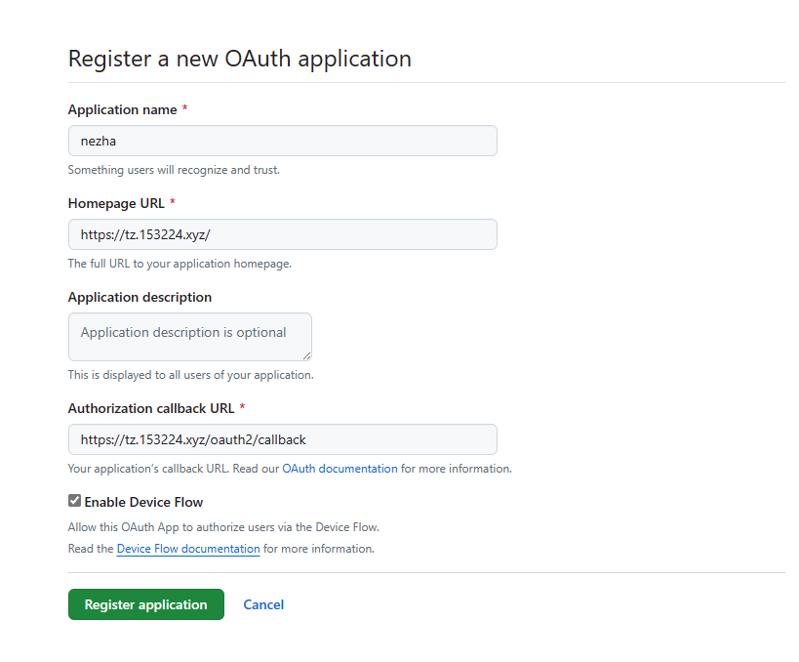
Task: Click the description textarea resize handle
Action: 306,355
